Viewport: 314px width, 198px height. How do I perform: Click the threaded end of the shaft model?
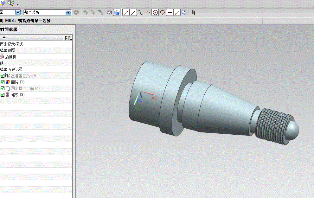[274, 126]
